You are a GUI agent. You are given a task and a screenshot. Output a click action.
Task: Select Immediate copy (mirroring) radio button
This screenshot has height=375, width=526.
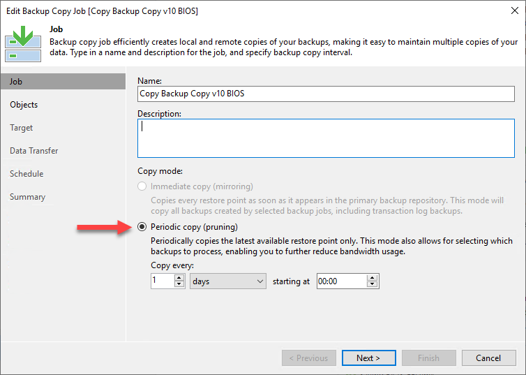tap(142, 186)
